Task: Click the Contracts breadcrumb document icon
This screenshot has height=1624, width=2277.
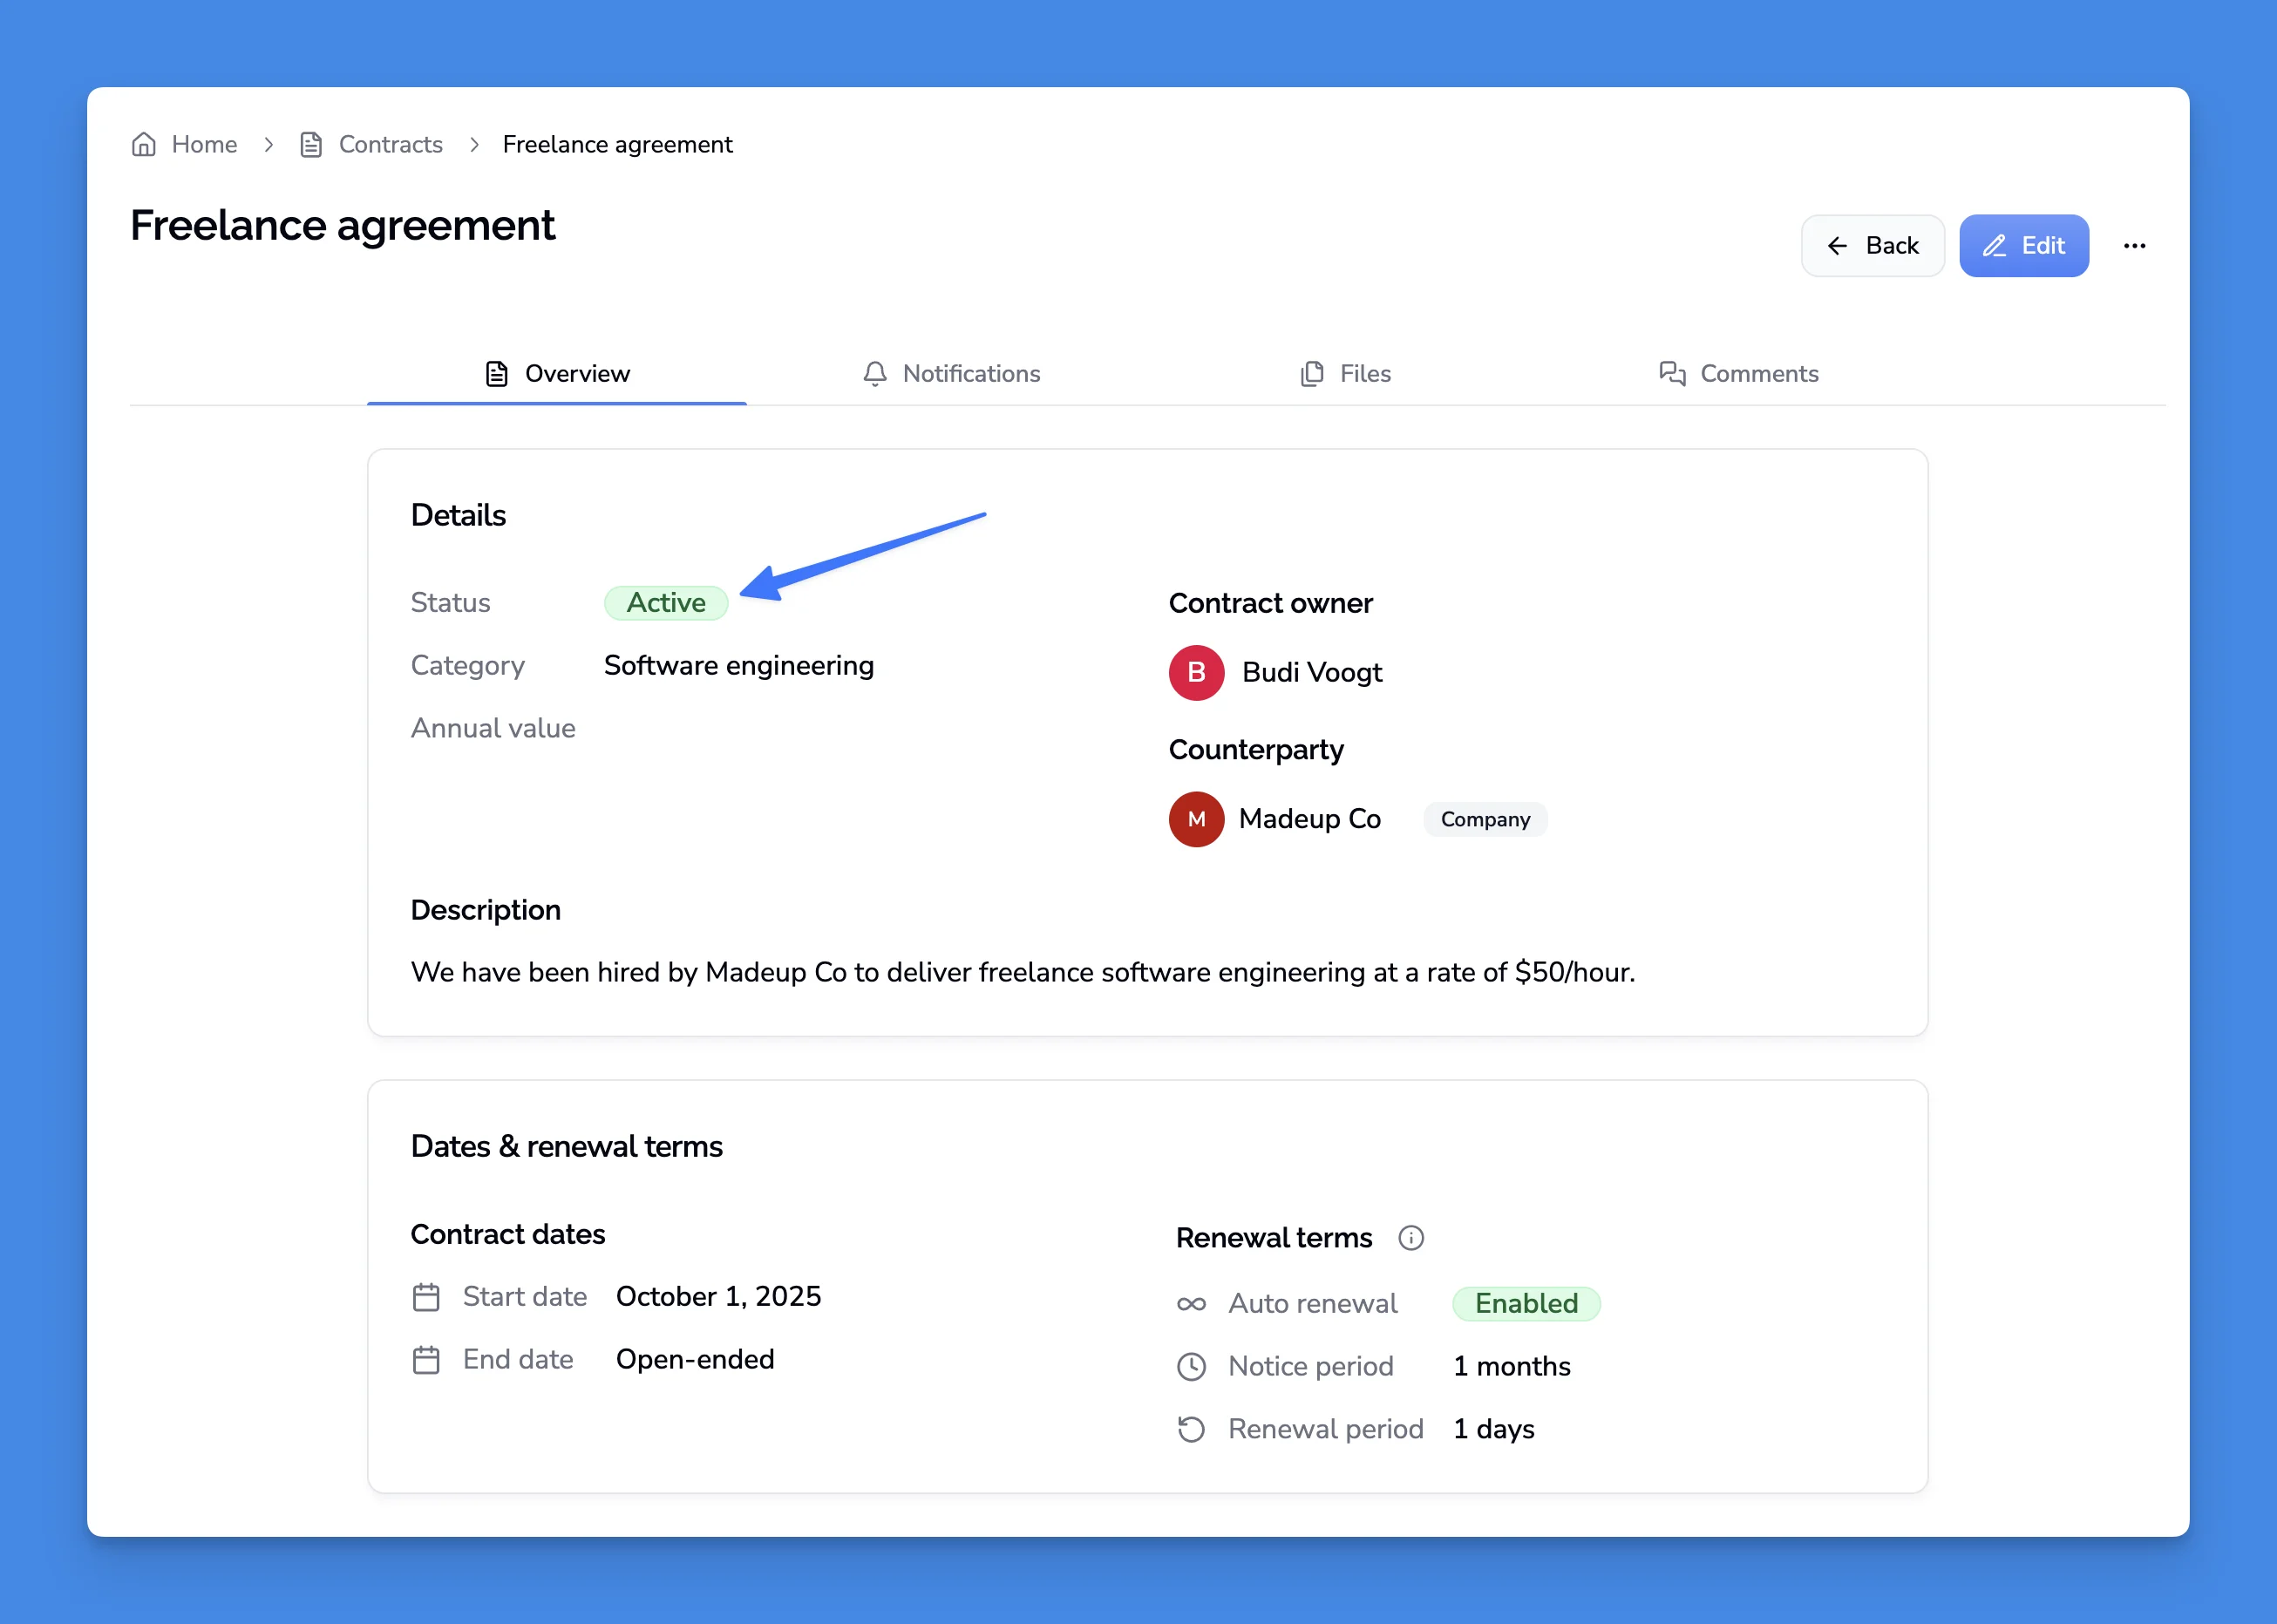Action: pos(311,145)
